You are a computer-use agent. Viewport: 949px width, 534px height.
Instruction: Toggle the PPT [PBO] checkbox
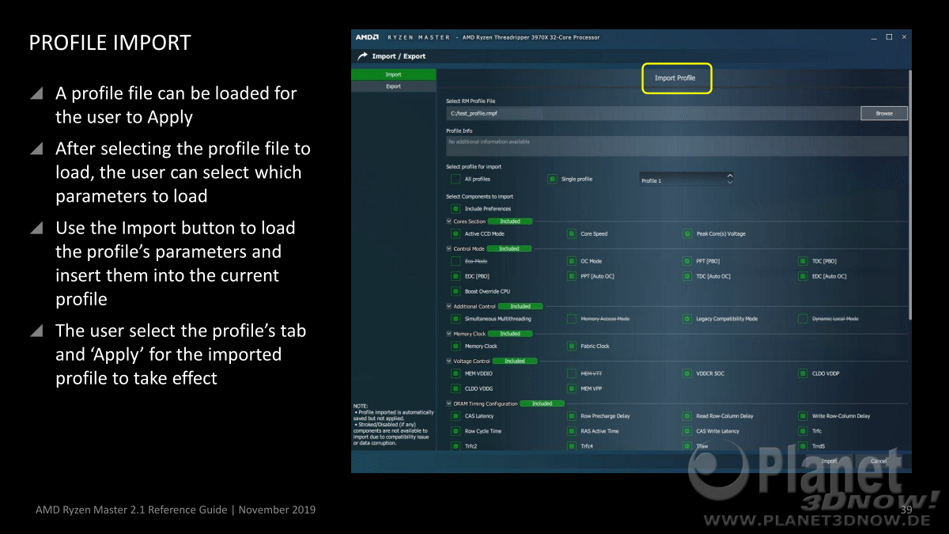tap(687, 261)
